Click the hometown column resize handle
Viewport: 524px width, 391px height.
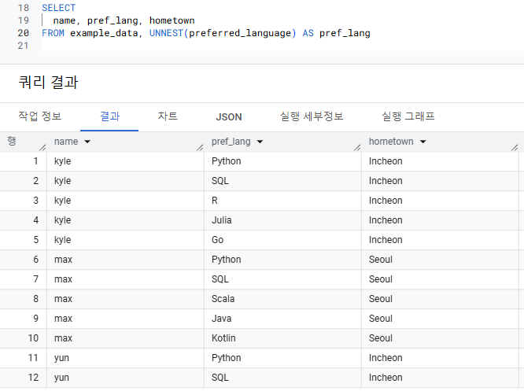pos(515,147)
